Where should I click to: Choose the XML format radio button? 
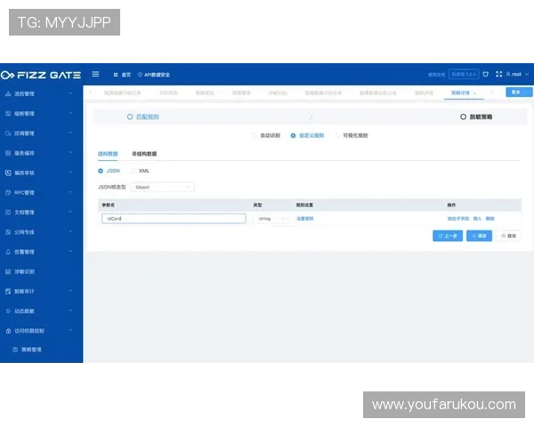pyautogui.click(x=133, y=171)
